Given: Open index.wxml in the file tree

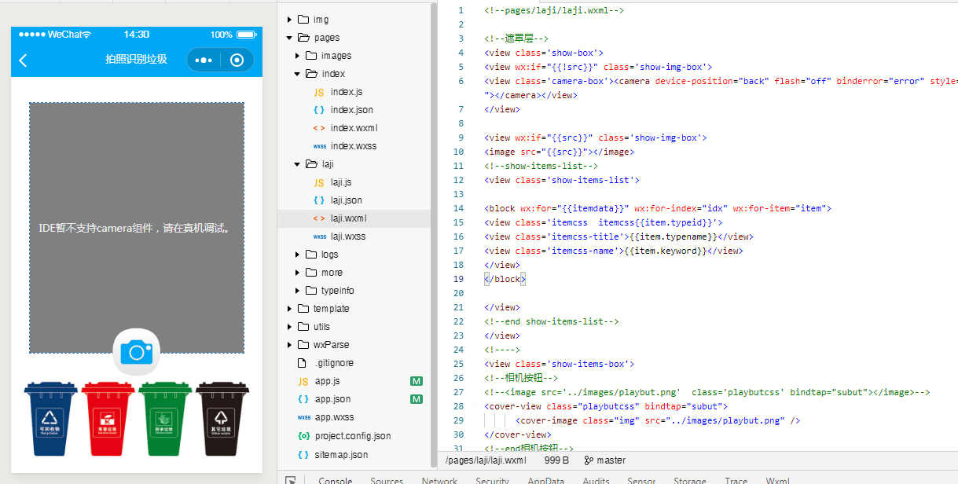Looking at the screenshot, I should [354, 128].
